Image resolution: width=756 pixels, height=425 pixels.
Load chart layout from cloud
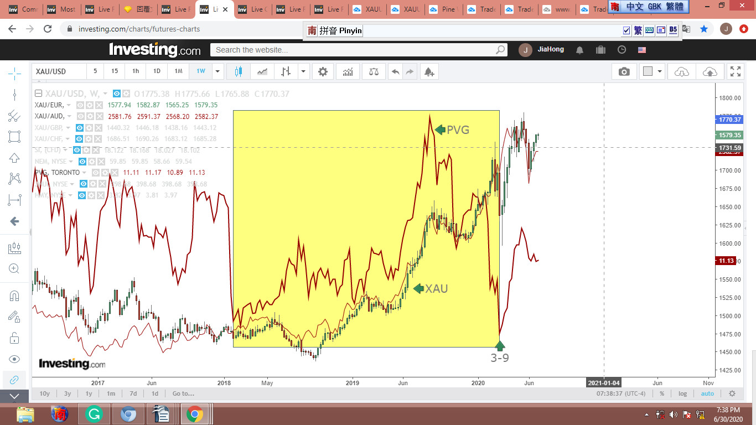coord(682,71)
